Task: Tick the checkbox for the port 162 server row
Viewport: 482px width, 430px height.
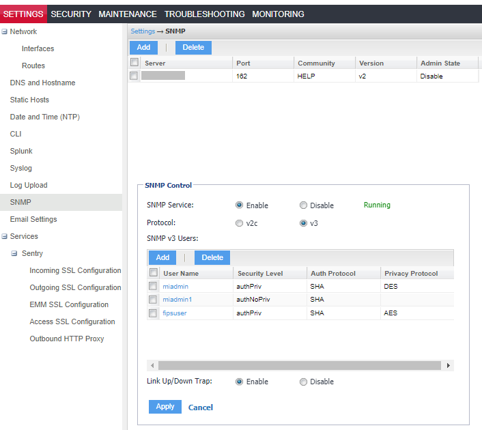Action: [x=134, y=76]
